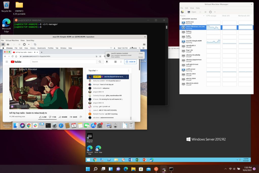The image size is (259, 173).
Task: Click the YouTube SIGN IN button
Action: 130,62
